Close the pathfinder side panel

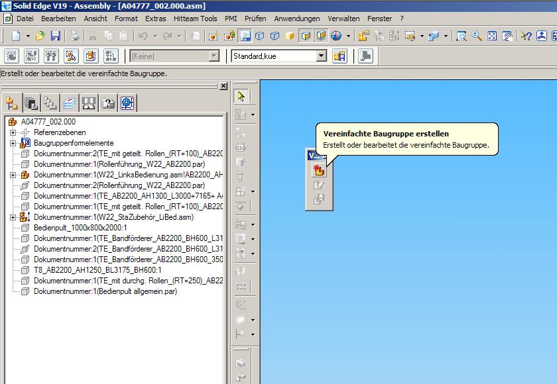223,86
